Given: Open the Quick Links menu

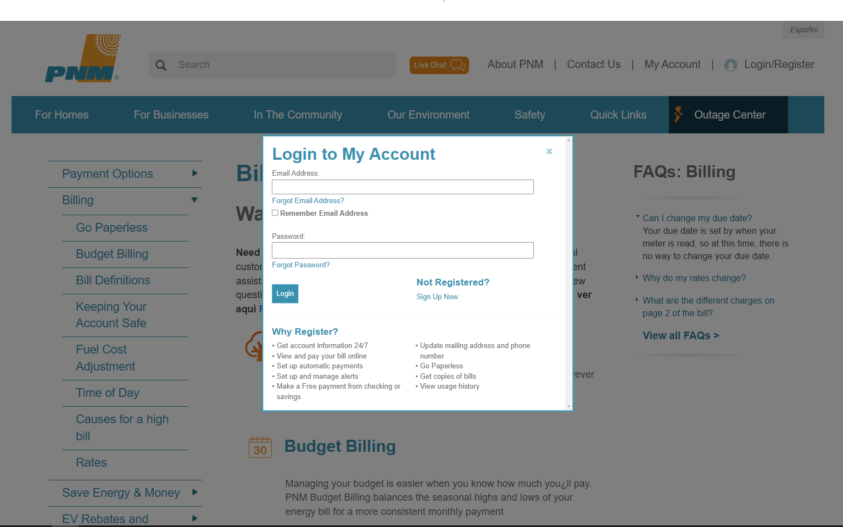Looking at the screenshot, I should click(618, 115).
